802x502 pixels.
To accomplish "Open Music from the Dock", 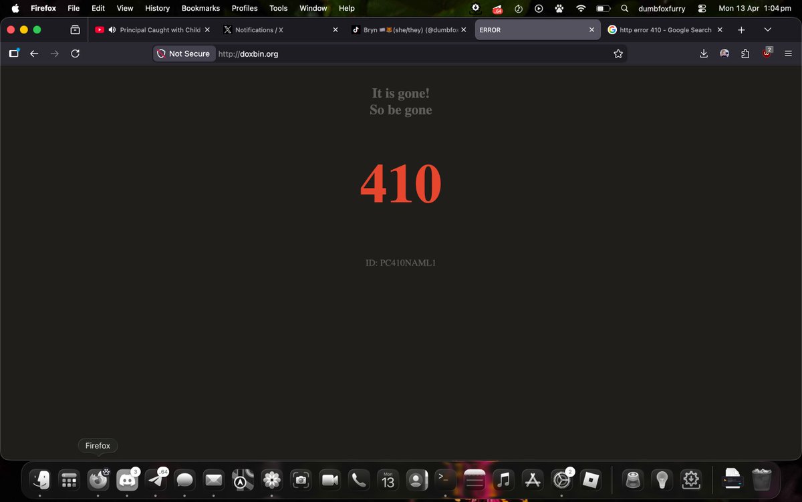I will (504, 479).
